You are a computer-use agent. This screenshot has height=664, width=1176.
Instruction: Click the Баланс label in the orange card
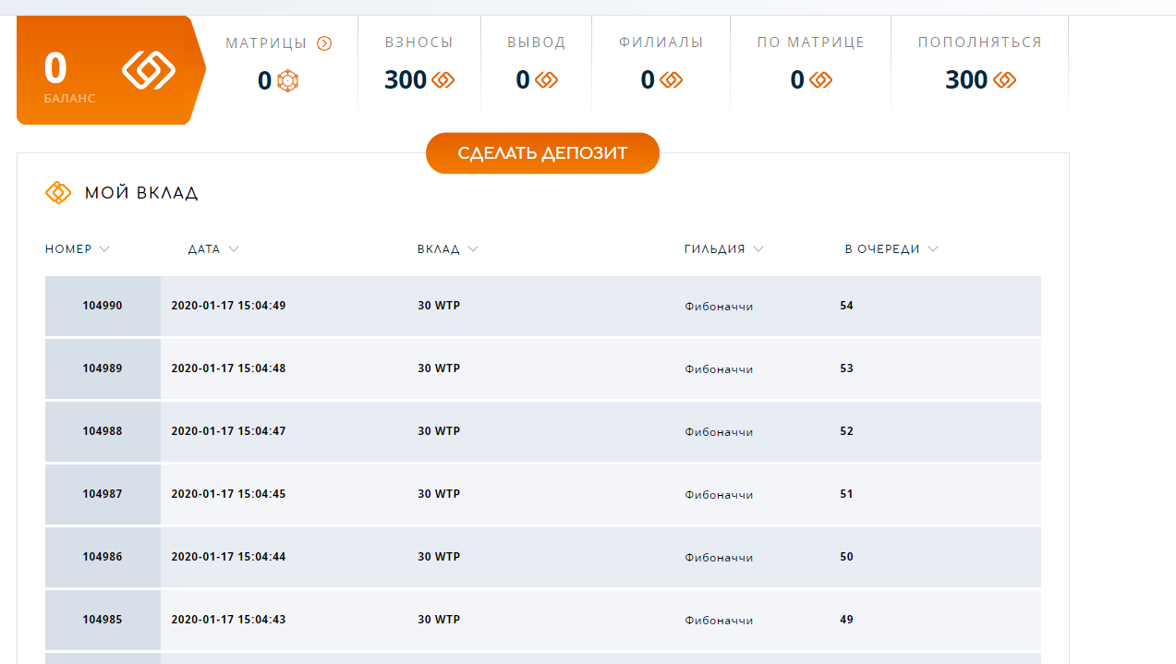69,98
